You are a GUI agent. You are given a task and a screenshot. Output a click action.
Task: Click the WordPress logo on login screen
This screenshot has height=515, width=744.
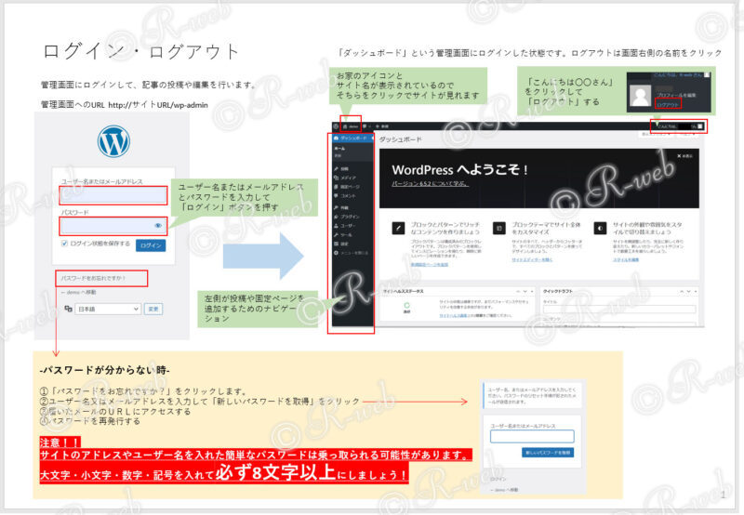click(x=113, y=141)
